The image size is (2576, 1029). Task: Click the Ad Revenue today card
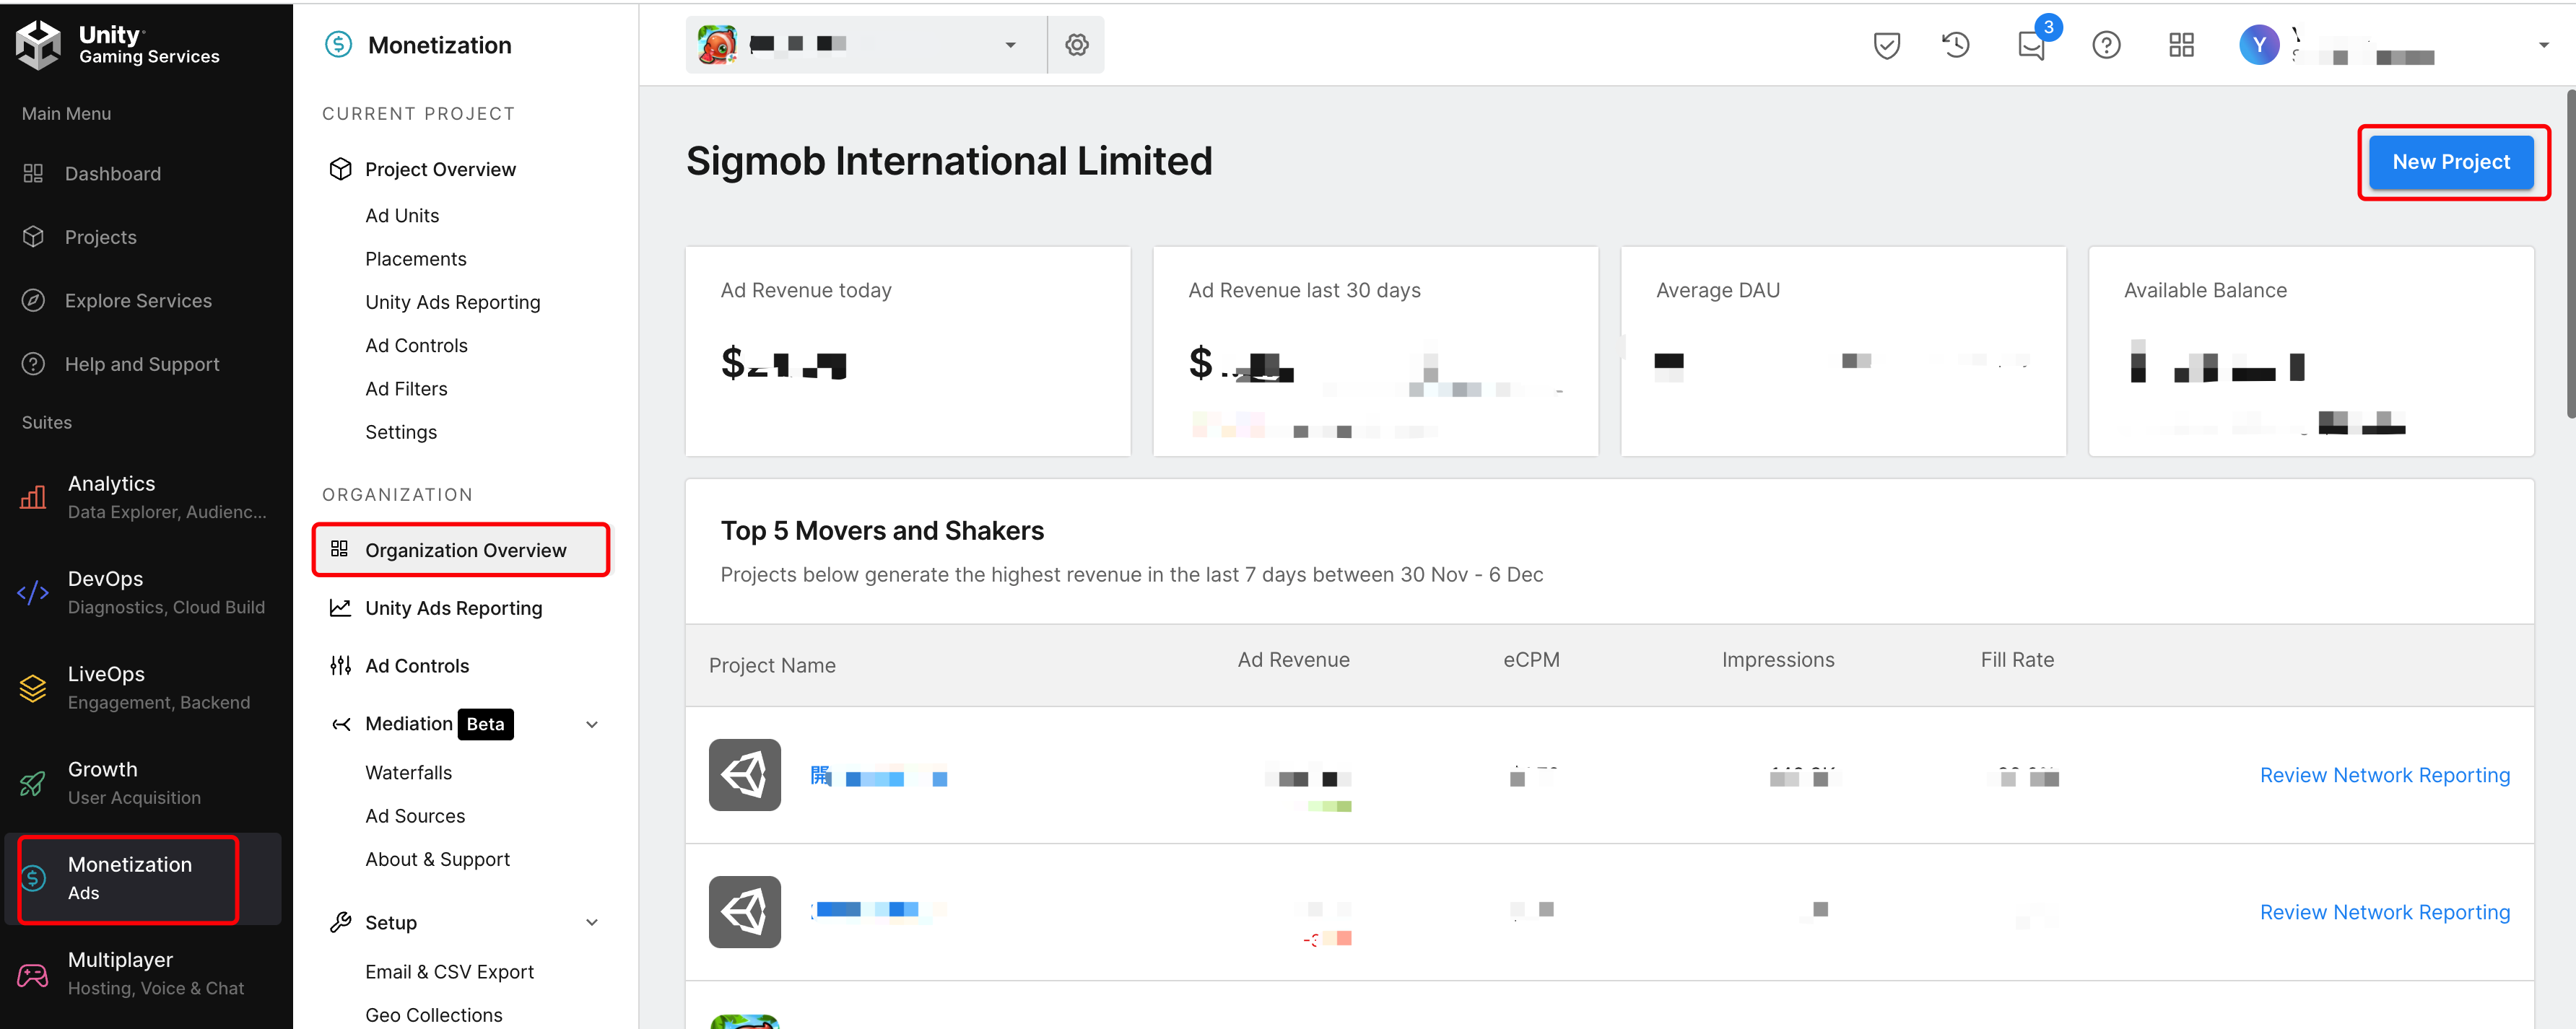click(907, 351)
